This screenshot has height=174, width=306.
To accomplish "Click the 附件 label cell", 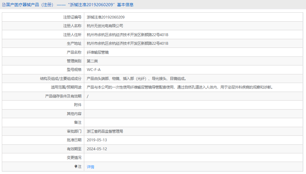I will (43, 105).
